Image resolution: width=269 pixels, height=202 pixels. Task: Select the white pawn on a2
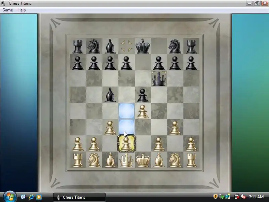click(x=78, y=144)
